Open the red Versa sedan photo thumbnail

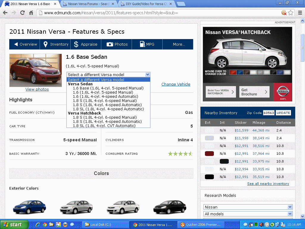click(x=35, y=70)
